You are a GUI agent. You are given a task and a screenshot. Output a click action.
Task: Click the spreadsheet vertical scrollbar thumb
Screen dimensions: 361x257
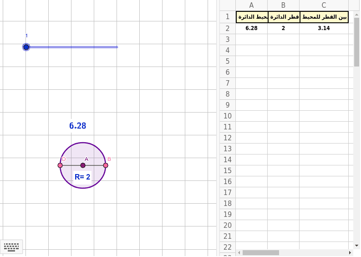[356, 42]
